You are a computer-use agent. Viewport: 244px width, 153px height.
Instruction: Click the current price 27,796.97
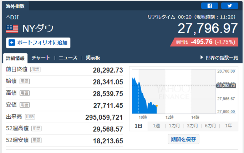[x=208, y=28]
